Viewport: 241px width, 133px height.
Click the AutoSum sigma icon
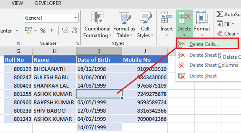click(220, 14)
